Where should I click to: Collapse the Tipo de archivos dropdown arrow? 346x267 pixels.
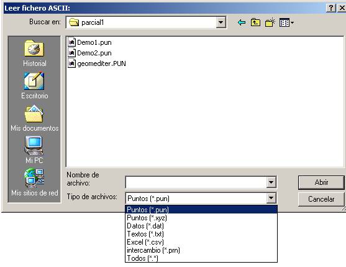[271, 198]
